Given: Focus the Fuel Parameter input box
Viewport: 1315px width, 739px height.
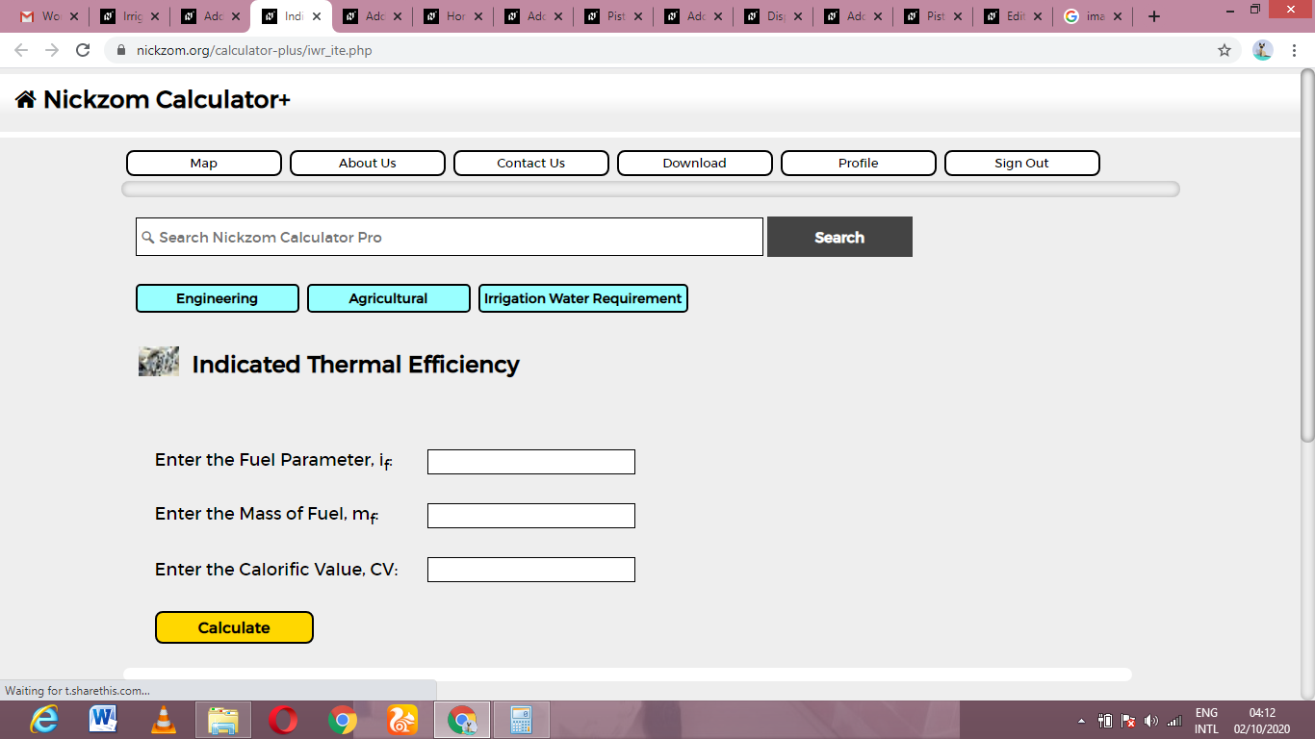Looking at the screenshot, I should 531,462.
